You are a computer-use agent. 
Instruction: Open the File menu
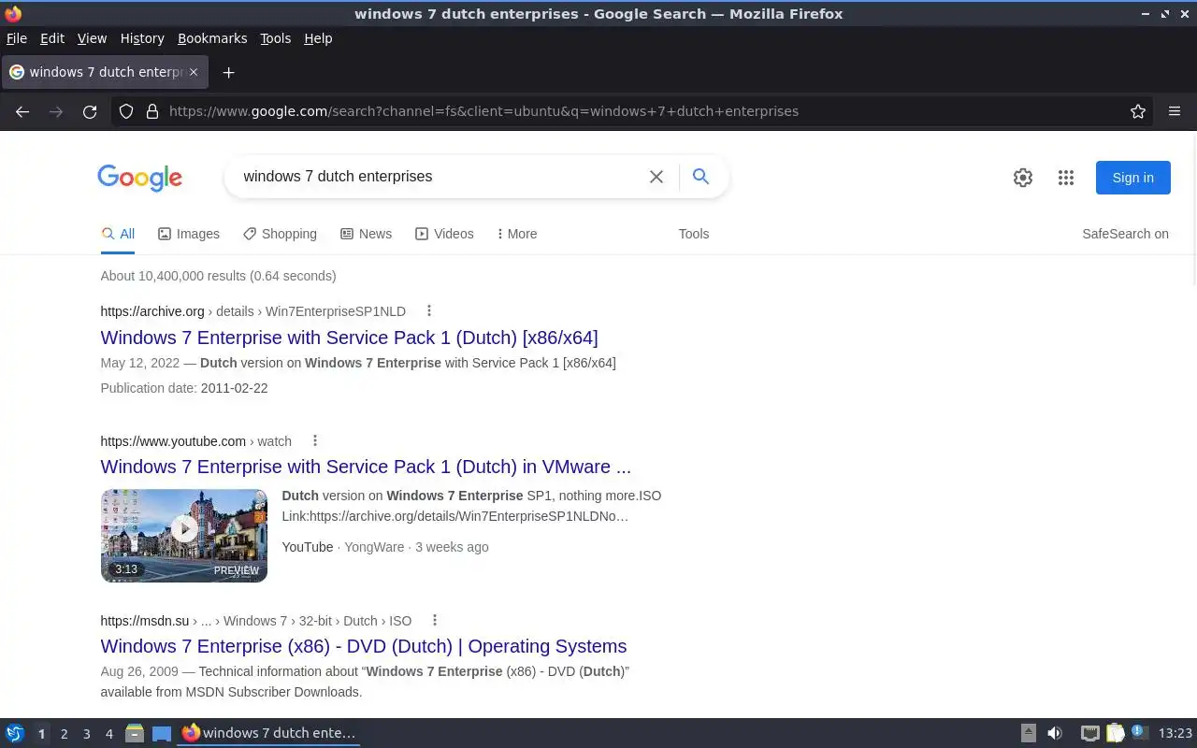17,38
